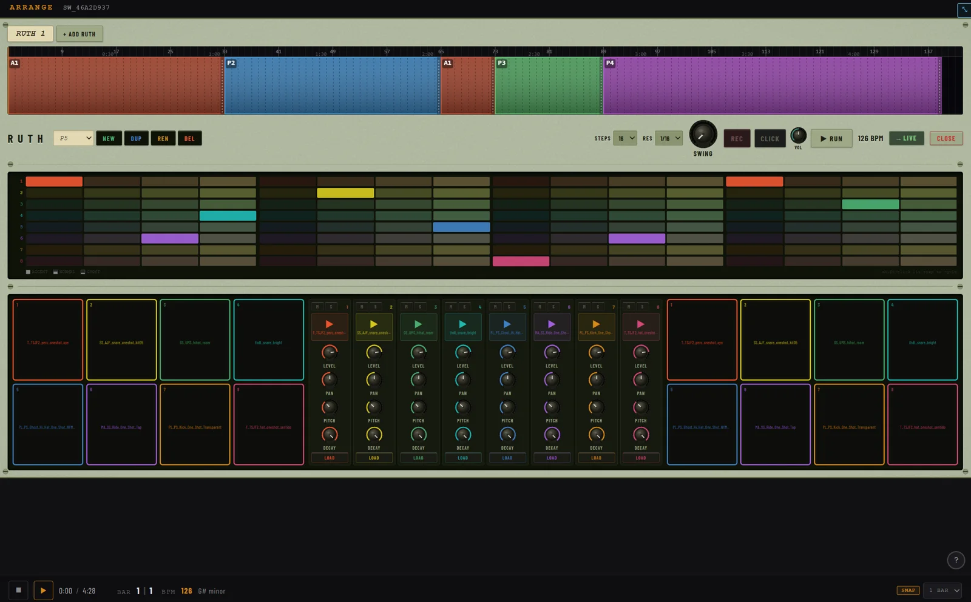971x602 pixels.
Task: Toggle the blue active step on row 5
Action: 461,227
